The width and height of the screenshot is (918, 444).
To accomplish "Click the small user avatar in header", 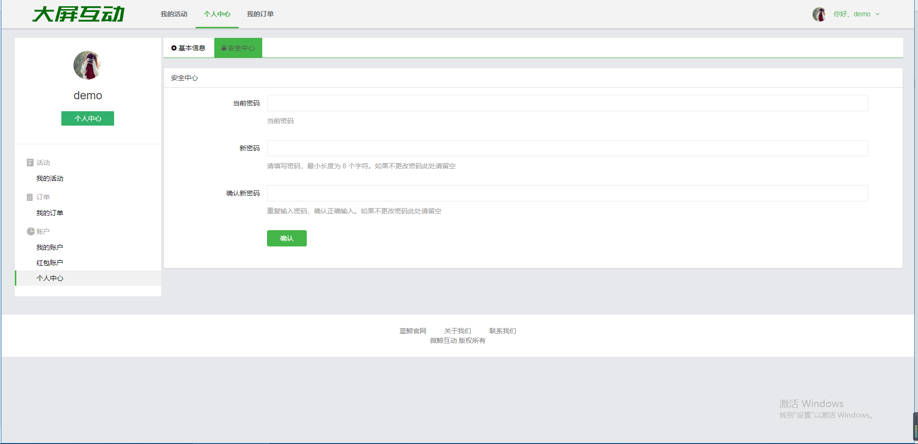I will [x=819, y=14].
